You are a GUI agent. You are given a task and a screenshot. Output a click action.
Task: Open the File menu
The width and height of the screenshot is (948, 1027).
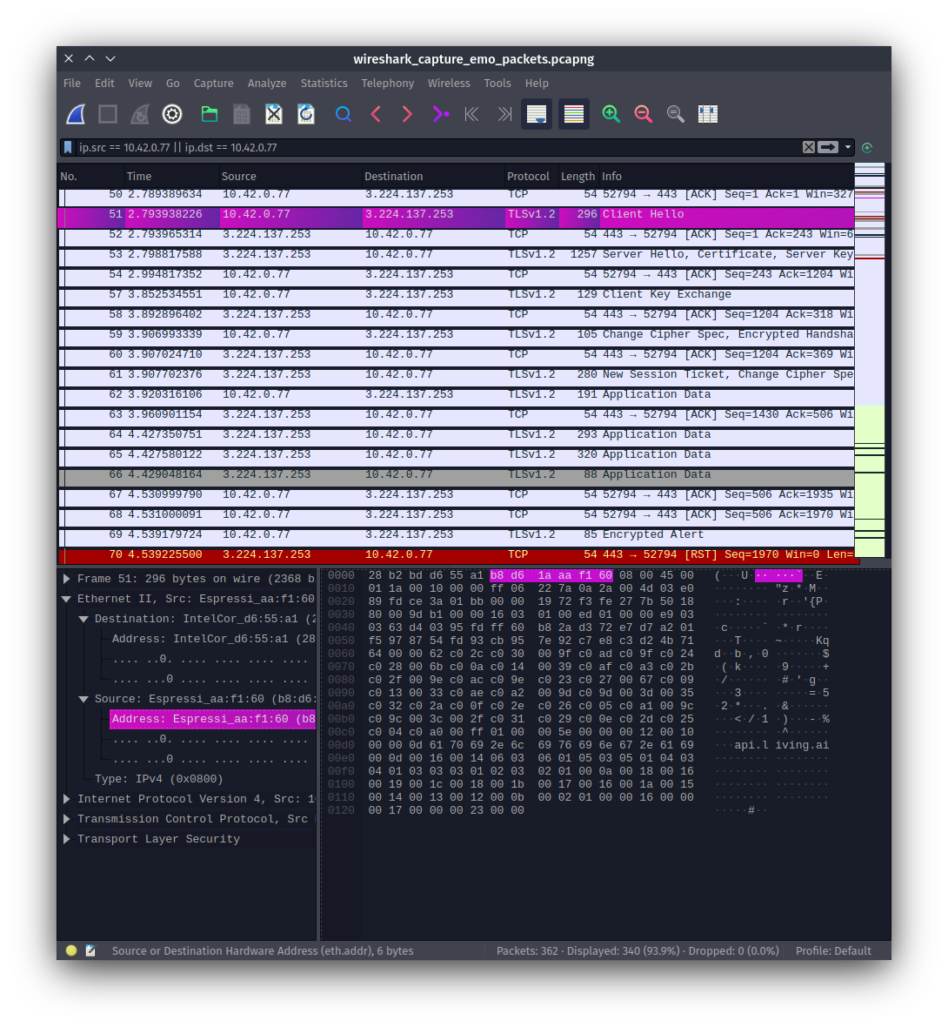coord(72,84)
